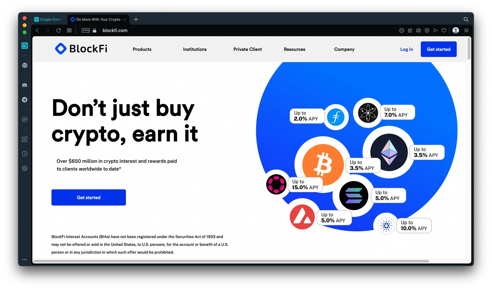Open the history clock icon in sidebar
This screenshot has width=492, height=290.
25,154
